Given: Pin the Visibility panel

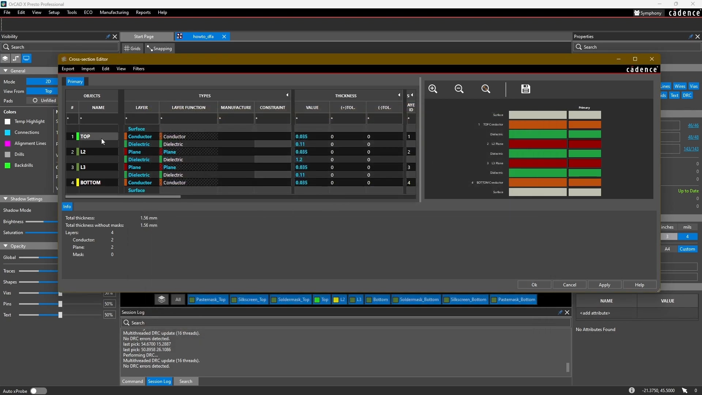Looking at the screenshot, I should 108,37.
